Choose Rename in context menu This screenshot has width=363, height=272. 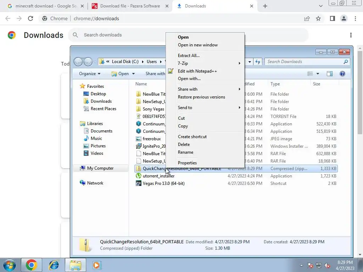(x=185, y=152)
